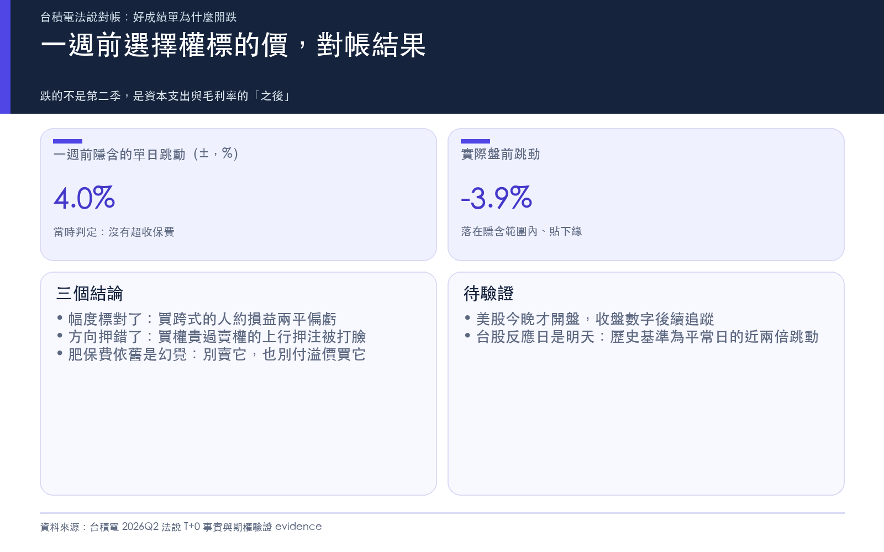The width and height of the screenshot is (884, 552).
Task: Click the label '一週前隱含的單日跳動（±，%）'
Action: point(146,154)
